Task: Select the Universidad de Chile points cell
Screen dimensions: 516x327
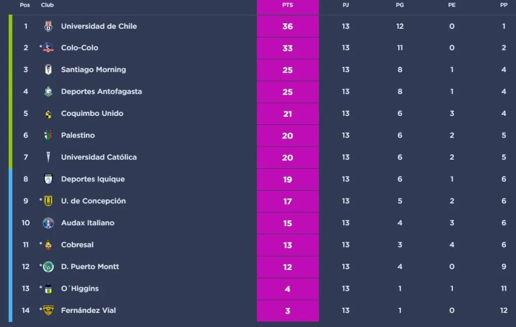Action: click(288, 26)
